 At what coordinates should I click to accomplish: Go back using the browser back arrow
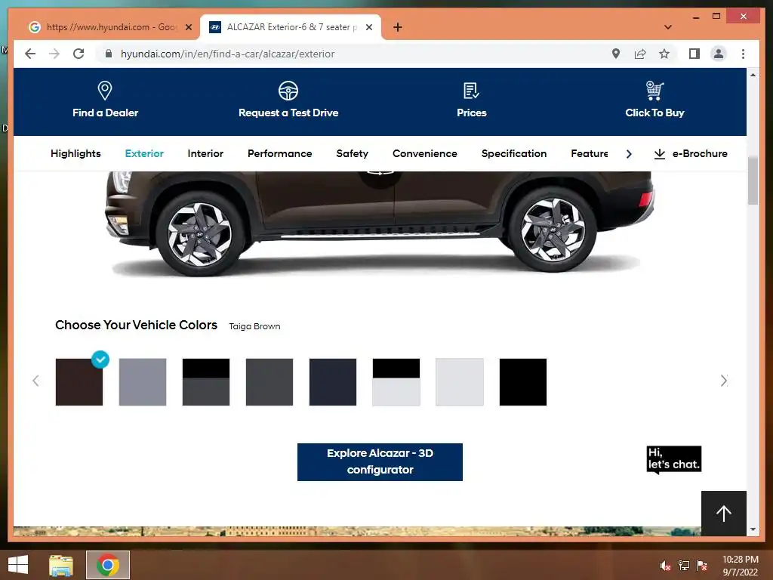(x=30, y=54)
